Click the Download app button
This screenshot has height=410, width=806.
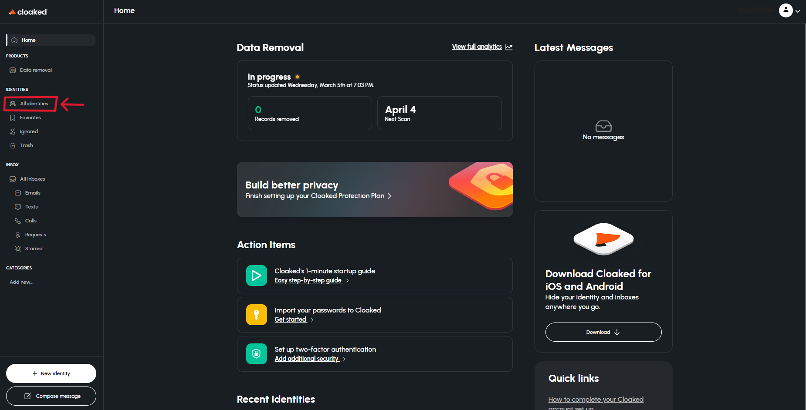click(x=603, y=332)
